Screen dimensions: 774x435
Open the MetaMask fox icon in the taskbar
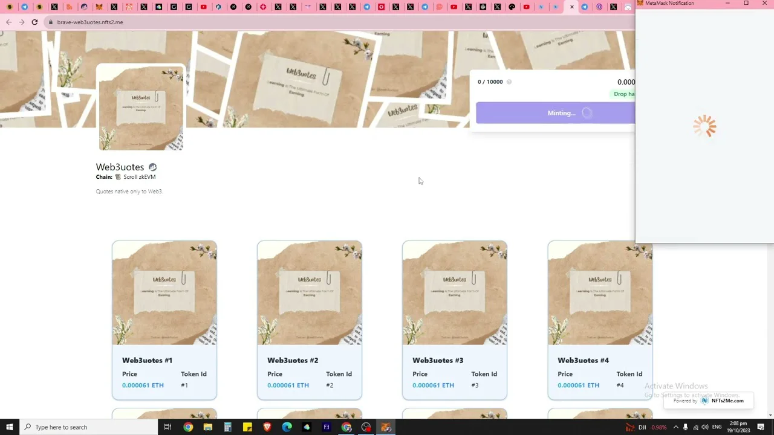click(x=386, y=427)
